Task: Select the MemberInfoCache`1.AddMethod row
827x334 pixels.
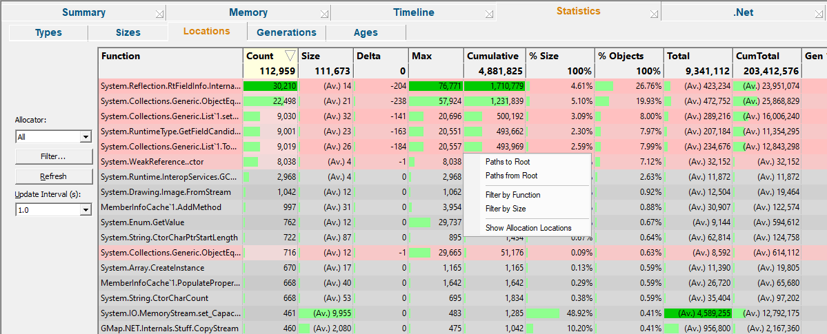Action: click(463, 207)
